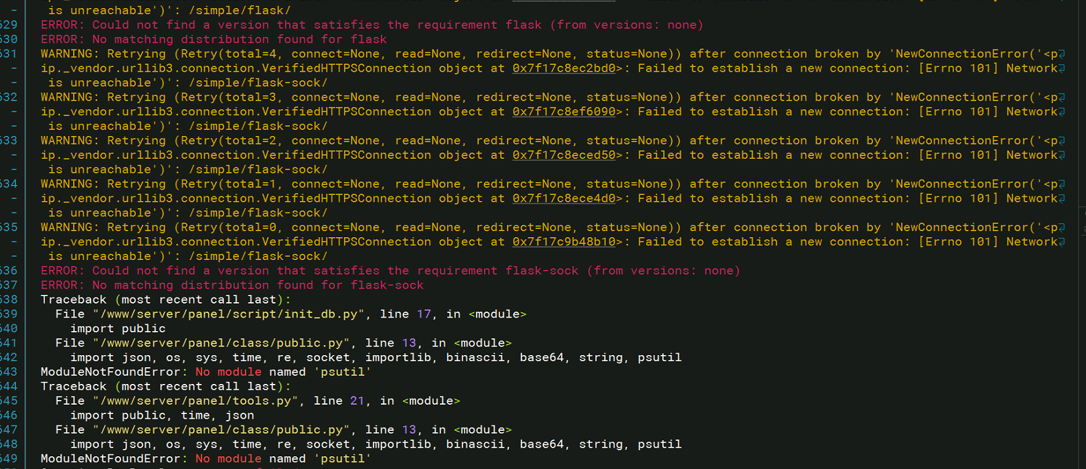The width and height of the screenshot is (1086, 469).
Task: Click the wrap arrow after 0x7f17c8ec2bd0 Network text
Action: pos(1063,69)
